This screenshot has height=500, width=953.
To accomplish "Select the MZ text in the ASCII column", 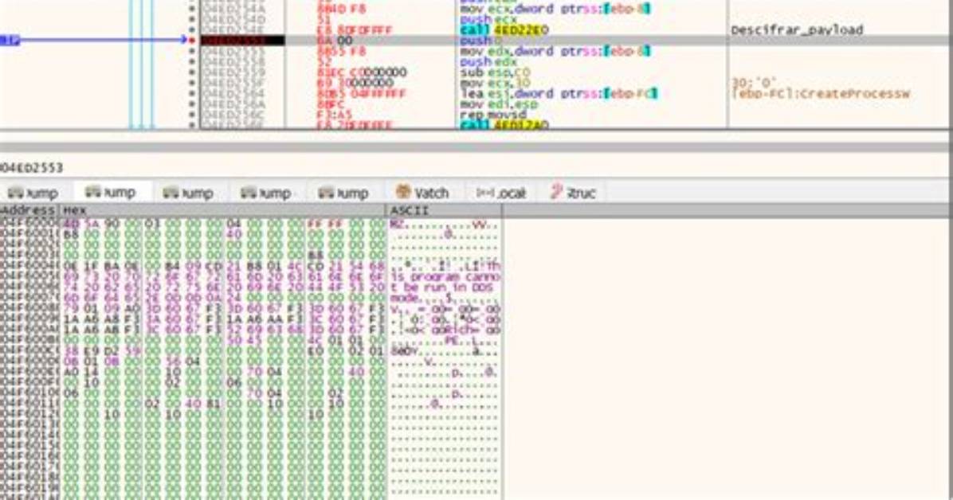I will pos(397,225).
